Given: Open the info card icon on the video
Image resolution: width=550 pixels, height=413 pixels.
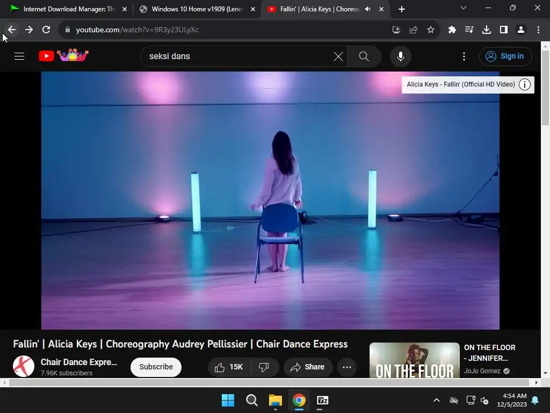Looking at the screenshot, I should coord(525,84).
